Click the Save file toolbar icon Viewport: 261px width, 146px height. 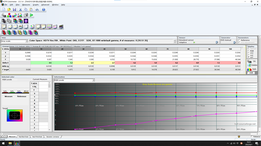[x=14, y=10]
